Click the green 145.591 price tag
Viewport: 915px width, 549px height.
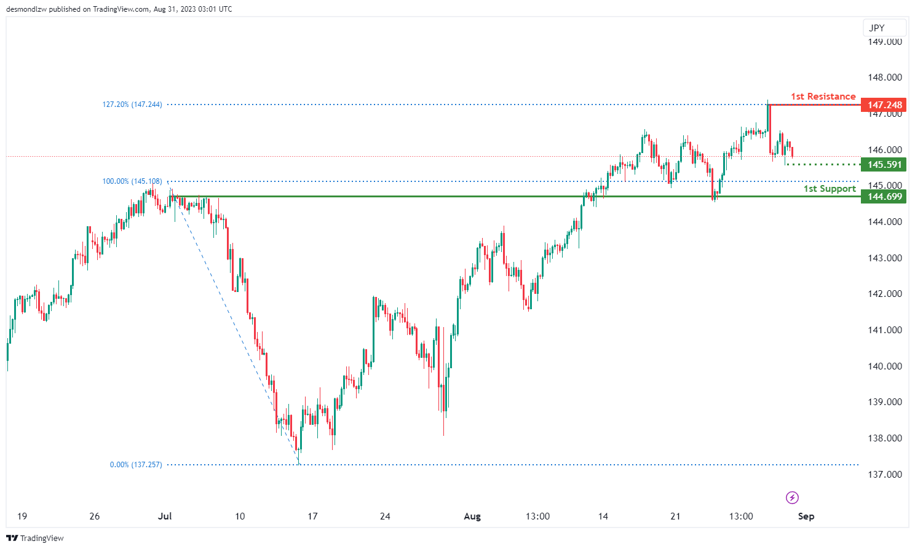pos(883,164)
